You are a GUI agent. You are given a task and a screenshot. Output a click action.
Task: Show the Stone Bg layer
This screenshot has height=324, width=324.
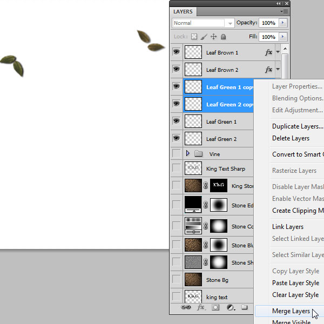tap(176, 279)
